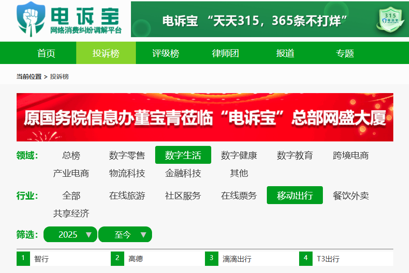Open the 专题 navigation tab
409x273 pixels.
pos(345,53)
